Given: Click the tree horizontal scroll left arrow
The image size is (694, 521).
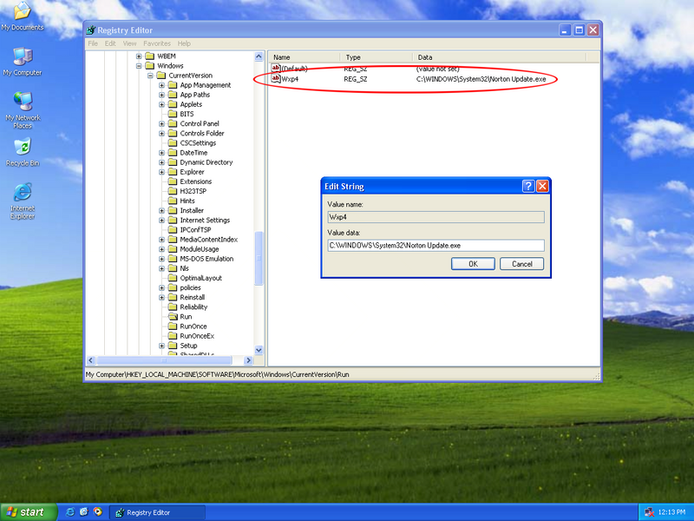Looking at the screenshot, I should 91,360.
